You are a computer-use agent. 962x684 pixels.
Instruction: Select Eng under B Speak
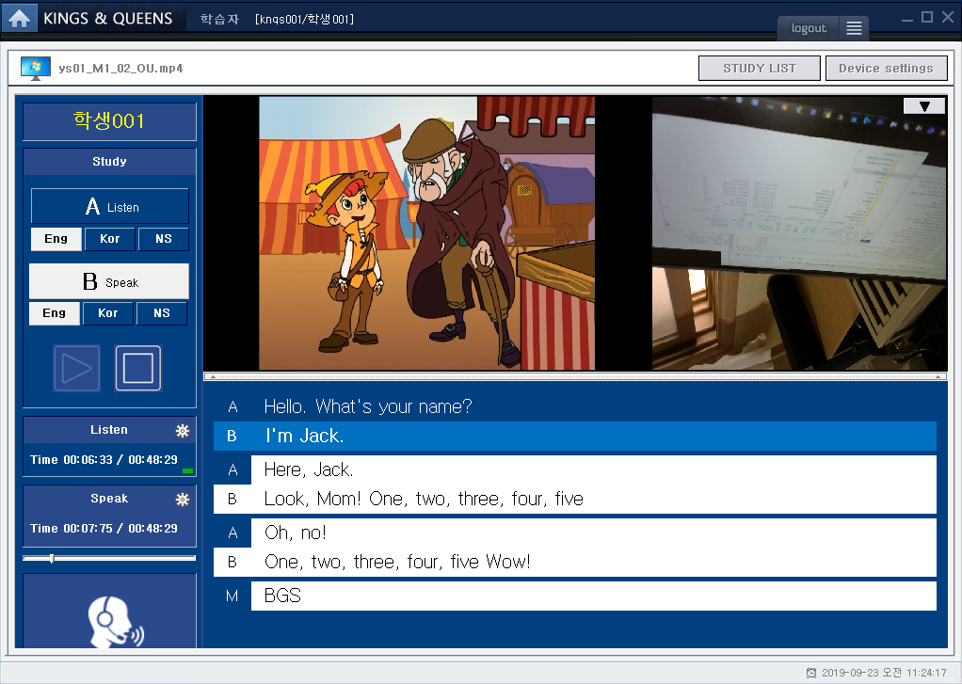(54, 313)
